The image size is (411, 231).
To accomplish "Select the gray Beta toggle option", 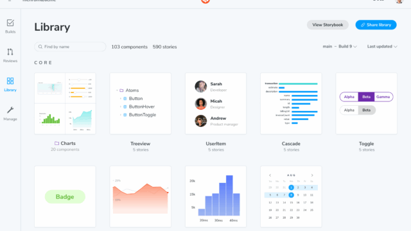I will (367, 110).
